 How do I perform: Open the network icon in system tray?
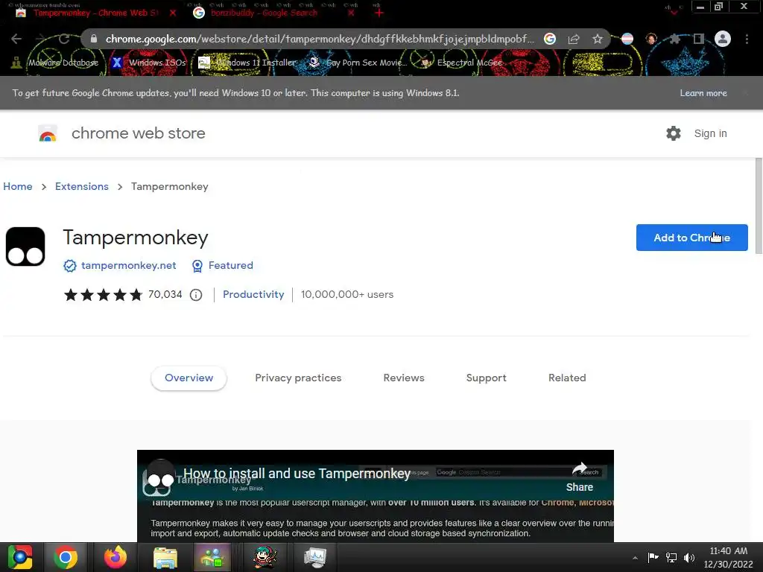(x=671, y=557)
